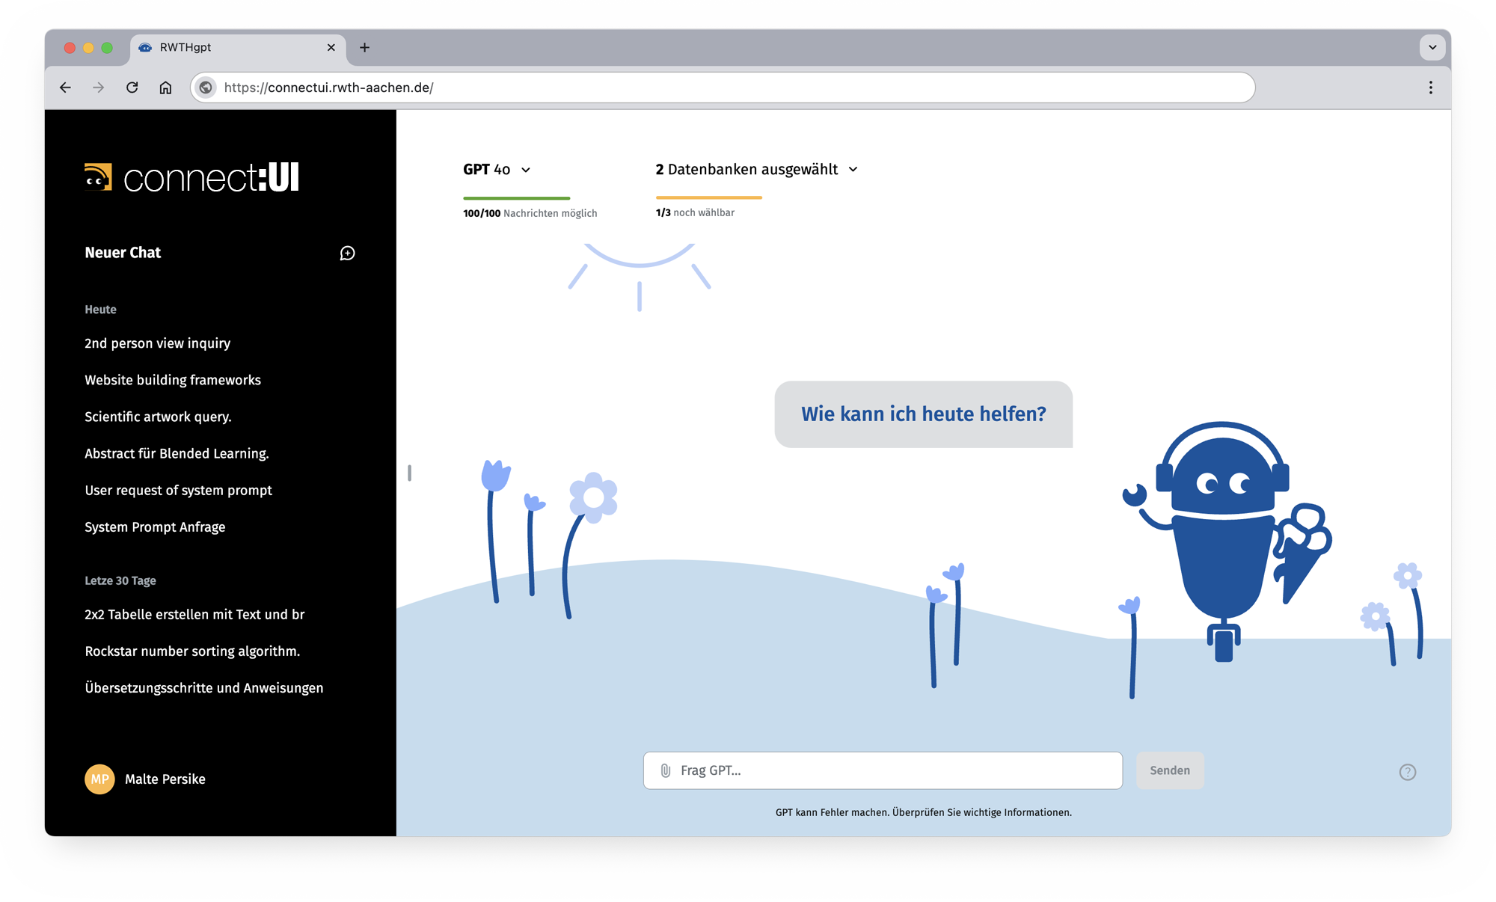The image size is (1496, 902).
Task: Open the browser menu via three-dot icon
Action: click(1430, 88)
